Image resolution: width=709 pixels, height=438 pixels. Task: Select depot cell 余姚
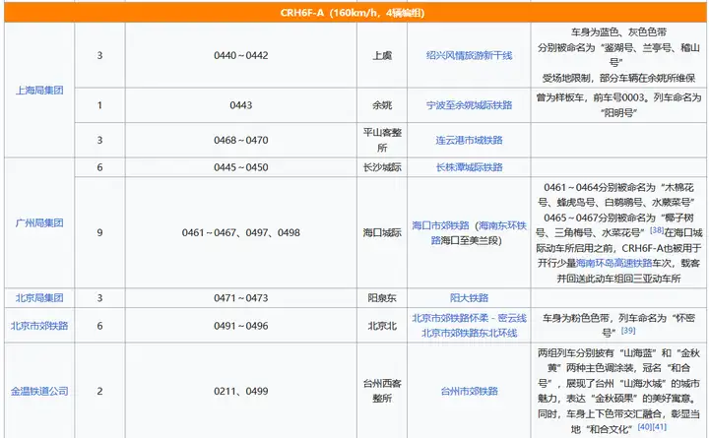click(x=382, y=105)
